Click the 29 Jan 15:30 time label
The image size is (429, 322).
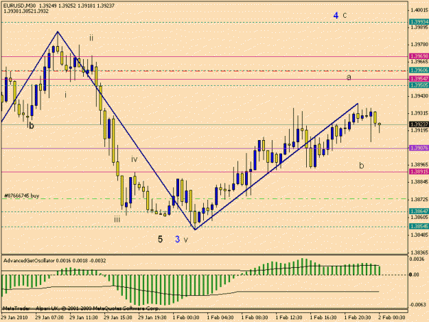[118, 318]
